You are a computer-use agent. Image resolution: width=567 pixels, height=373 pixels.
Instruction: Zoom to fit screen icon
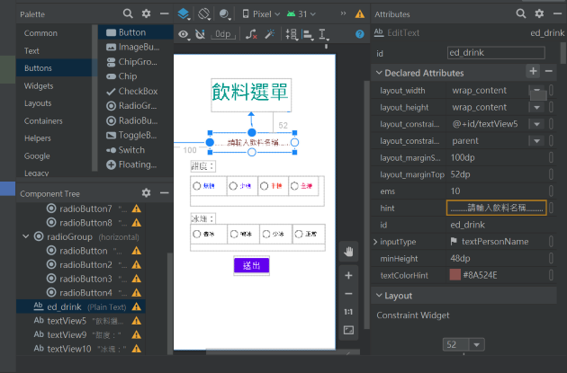pyautogui.click(x=348, y=330)
